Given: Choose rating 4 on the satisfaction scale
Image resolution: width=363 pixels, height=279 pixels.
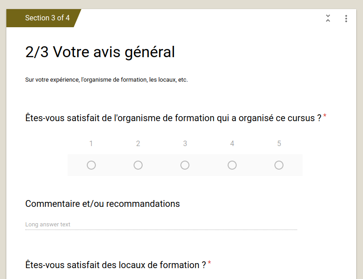Looking at the screenshot, I should (232, 165).
